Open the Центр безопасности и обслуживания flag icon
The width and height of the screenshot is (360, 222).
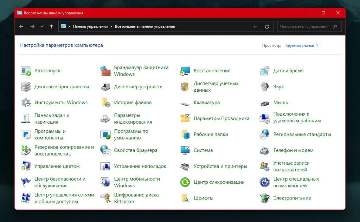[x=26, y=182]
